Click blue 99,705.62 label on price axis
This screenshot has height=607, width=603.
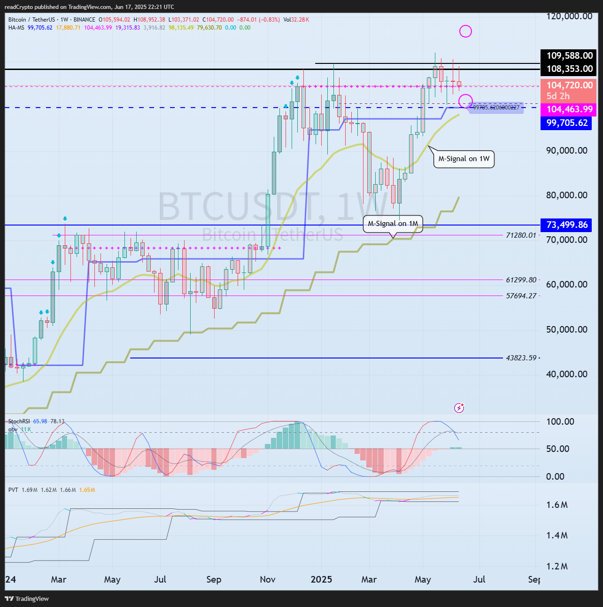[566, 123]
